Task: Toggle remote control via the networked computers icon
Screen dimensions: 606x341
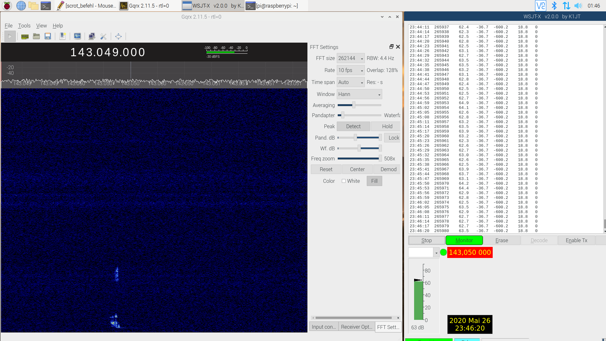Action: [x=92, y=36]
